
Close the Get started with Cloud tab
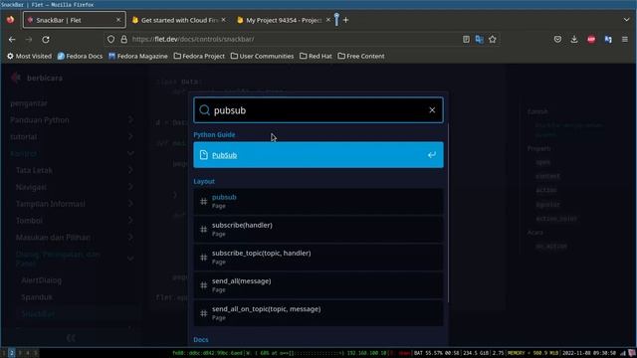point(223,20)
